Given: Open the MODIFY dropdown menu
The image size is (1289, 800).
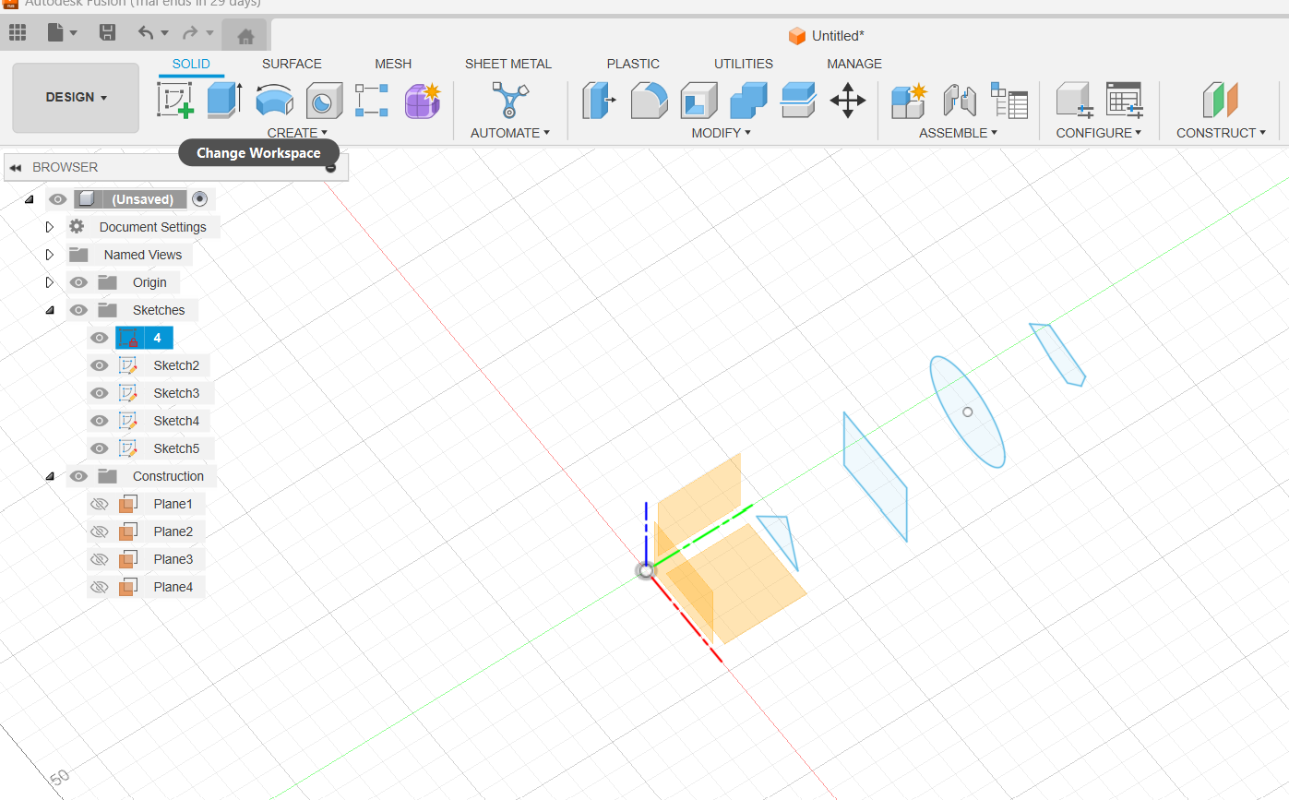Looking at the screenshot, I should click(721, 133).
